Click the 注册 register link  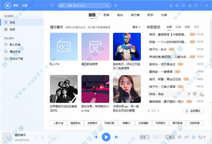click(x=25, y=5)
